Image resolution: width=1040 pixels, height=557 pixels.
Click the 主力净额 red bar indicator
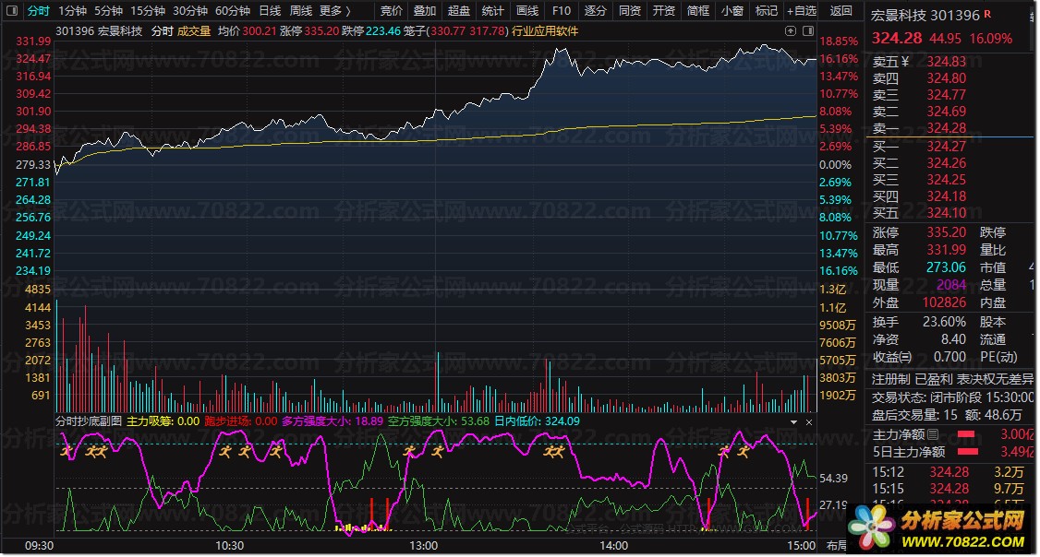point(966,434)
